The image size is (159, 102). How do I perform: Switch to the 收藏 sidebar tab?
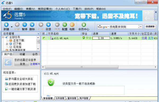click(x=22, y=54)
